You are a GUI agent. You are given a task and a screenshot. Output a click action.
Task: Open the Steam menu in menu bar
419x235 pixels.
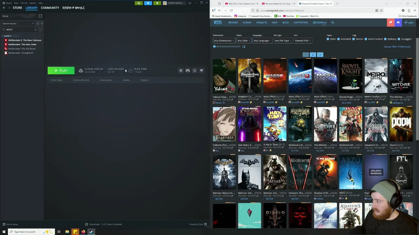point(7,3)
